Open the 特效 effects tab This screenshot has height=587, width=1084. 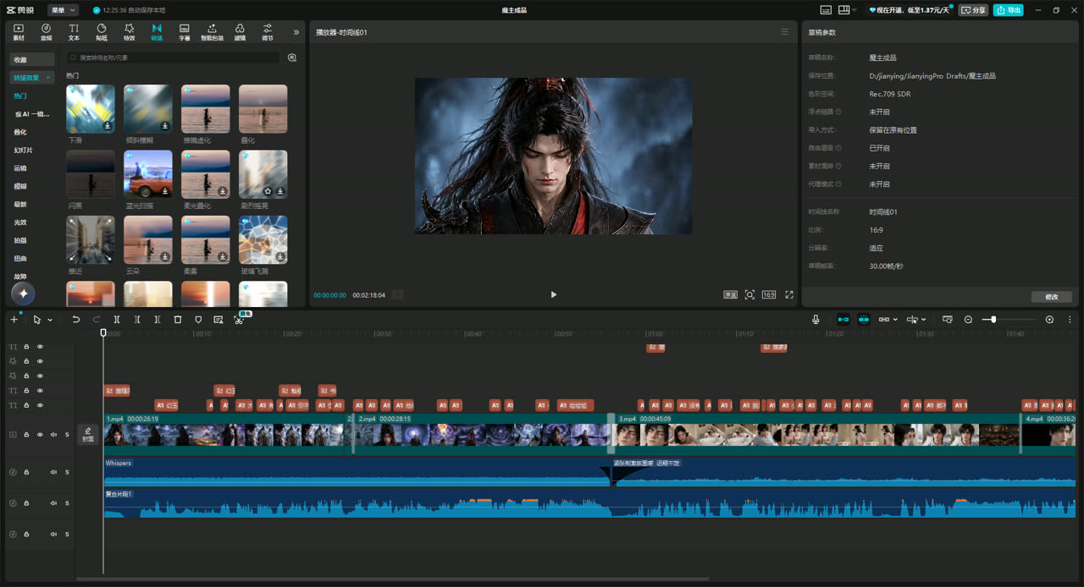[129, 32]
